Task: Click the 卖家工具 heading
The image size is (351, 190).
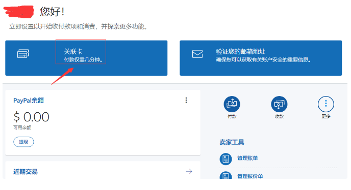Action: tap(232, 142)
